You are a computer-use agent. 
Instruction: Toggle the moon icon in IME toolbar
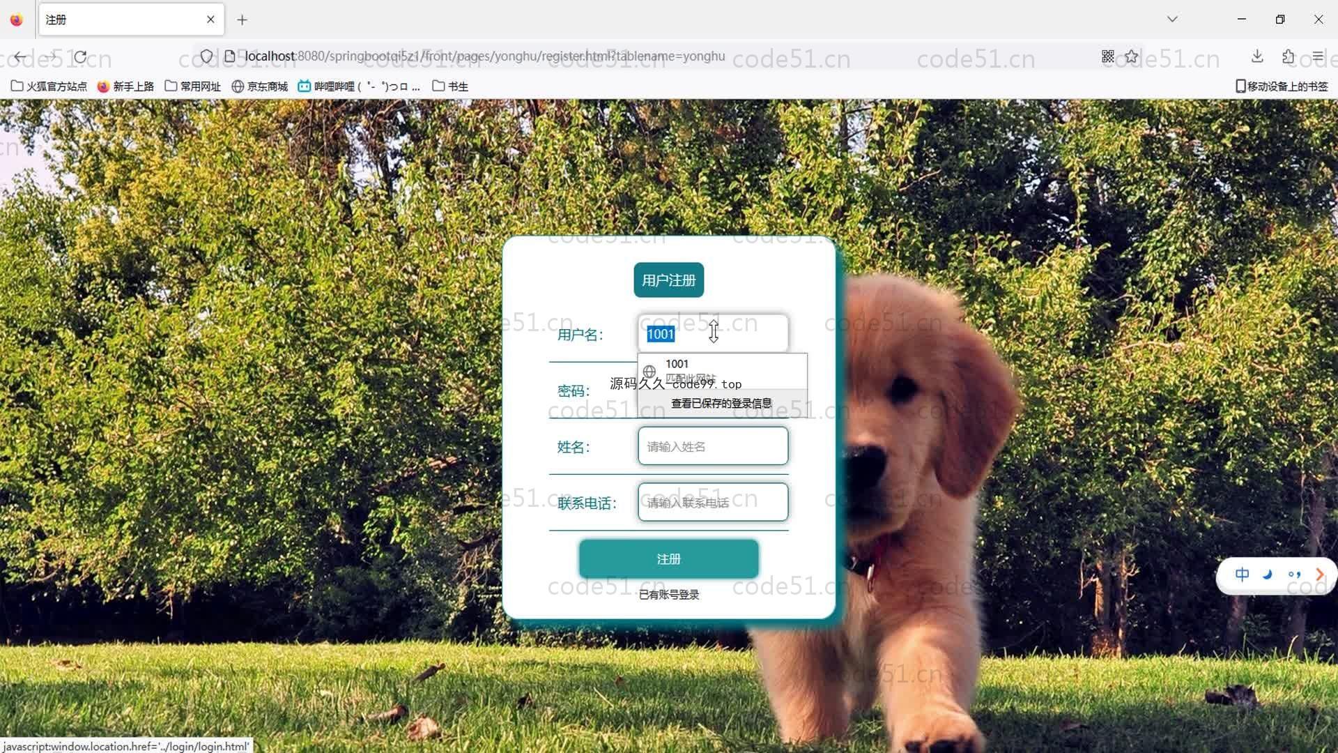1268,575
